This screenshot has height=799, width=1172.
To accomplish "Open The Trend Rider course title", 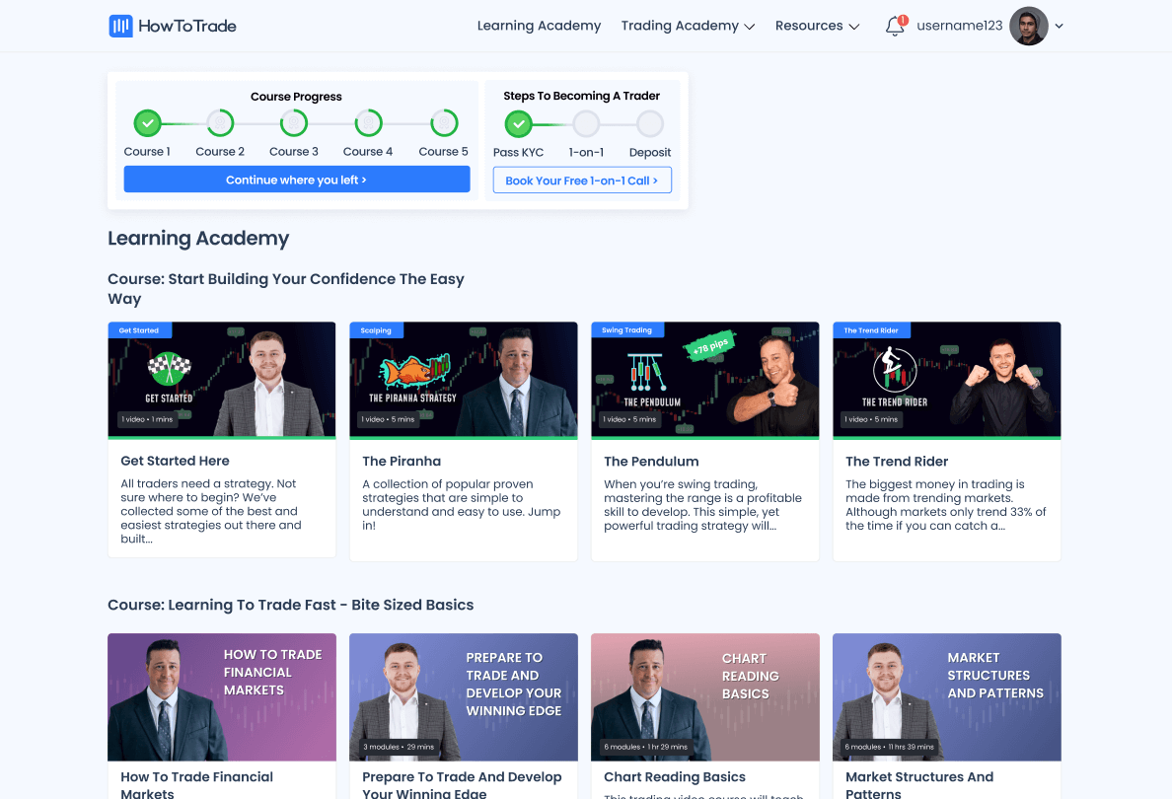I will (x=897, y=461).
